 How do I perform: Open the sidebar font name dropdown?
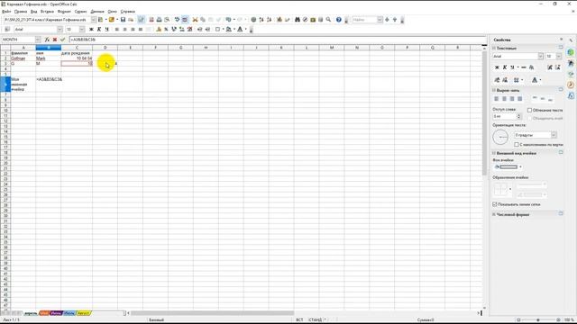pos(541,56)
